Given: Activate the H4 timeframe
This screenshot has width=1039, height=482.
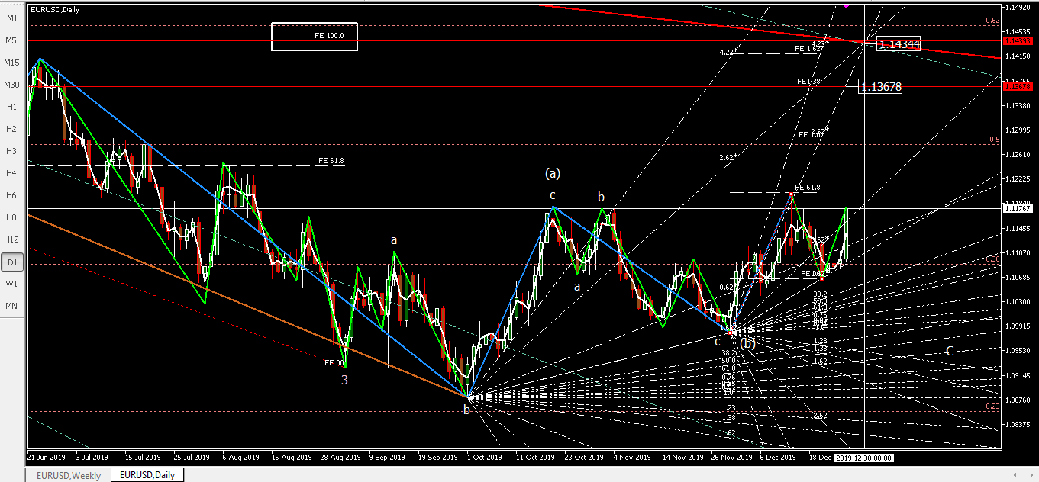Looking at the screenshot, I should (x=11, y=173).
